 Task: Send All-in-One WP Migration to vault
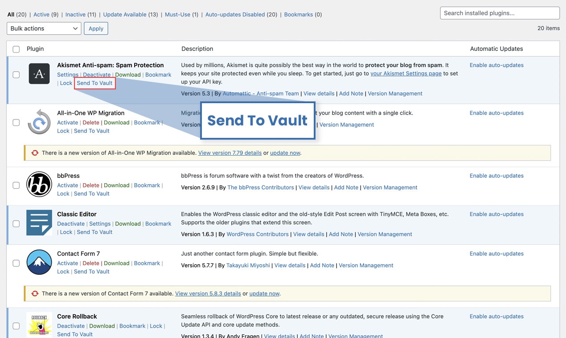(x=91, y=131)
